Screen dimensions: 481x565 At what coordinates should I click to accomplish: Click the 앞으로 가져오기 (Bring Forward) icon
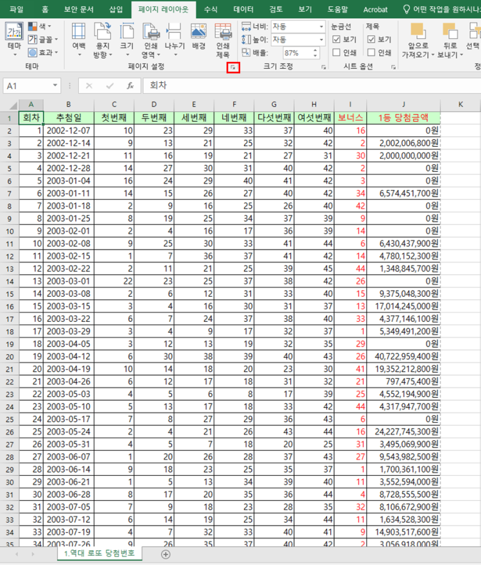[x=418, y=40]
